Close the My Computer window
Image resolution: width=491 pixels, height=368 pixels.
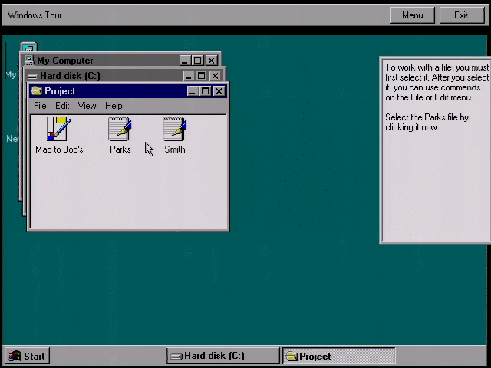212,60
